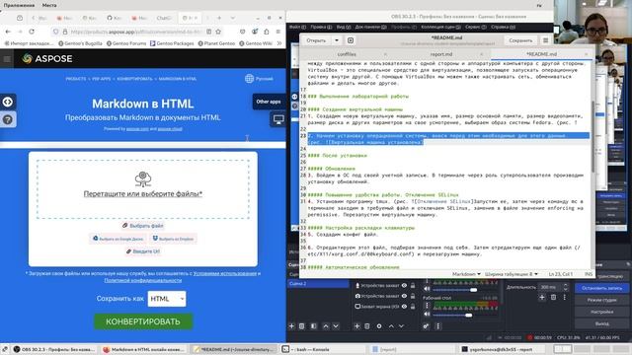Viewport: 632px width, 355px height.
Task: Open the code embed side icon
Action: coord(8,102)
